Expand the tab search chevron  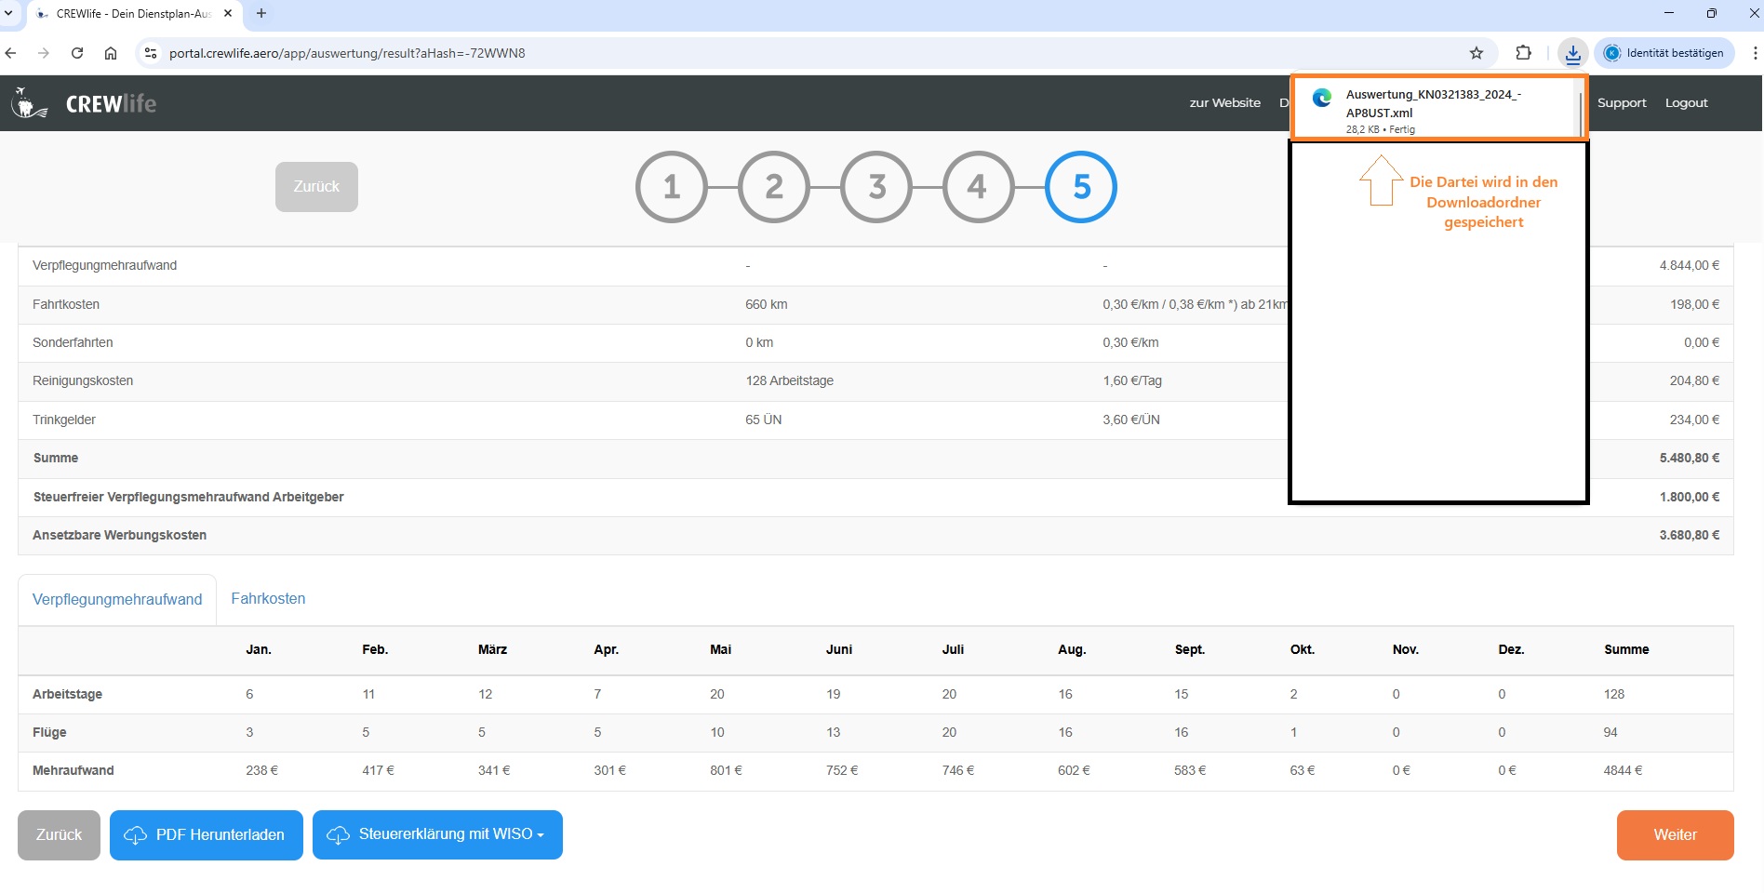pos(8,14)
